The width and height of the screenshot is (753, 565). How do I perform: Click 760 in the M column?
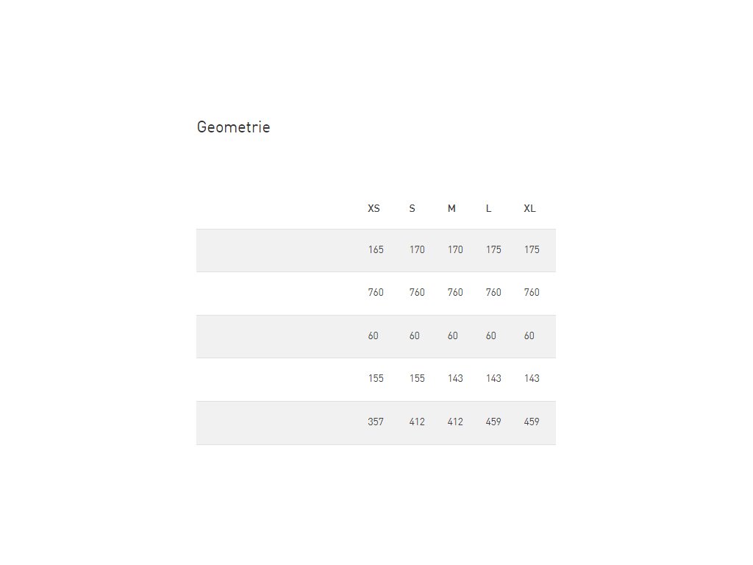(455, 293)
